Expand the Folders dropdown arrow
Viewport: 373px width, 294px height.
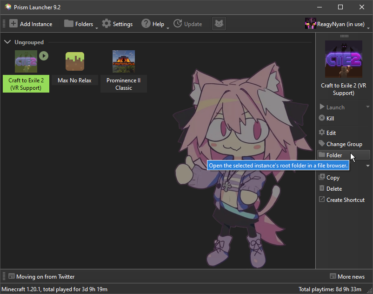[x=97, y=28]
